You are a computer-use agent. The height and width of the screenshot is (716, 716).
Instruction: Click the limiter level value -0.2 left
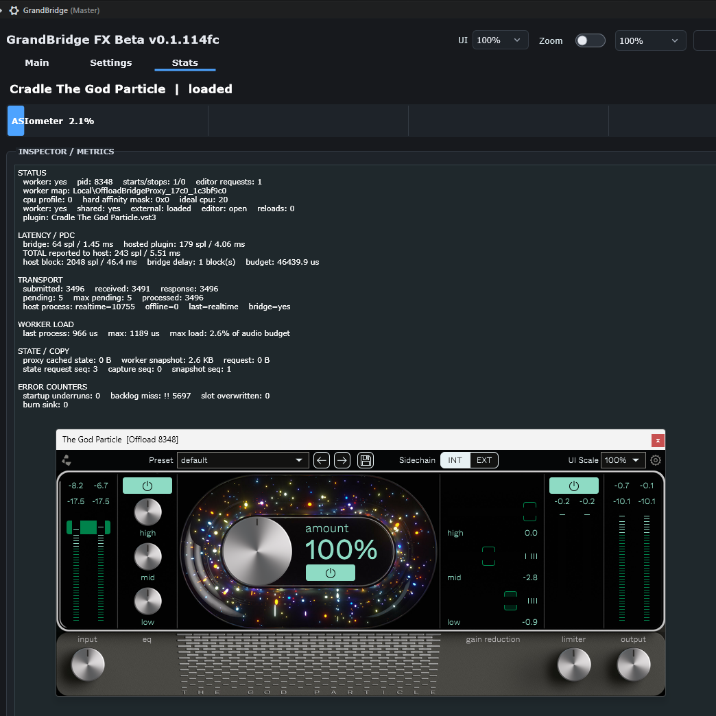tap(562, 501)
